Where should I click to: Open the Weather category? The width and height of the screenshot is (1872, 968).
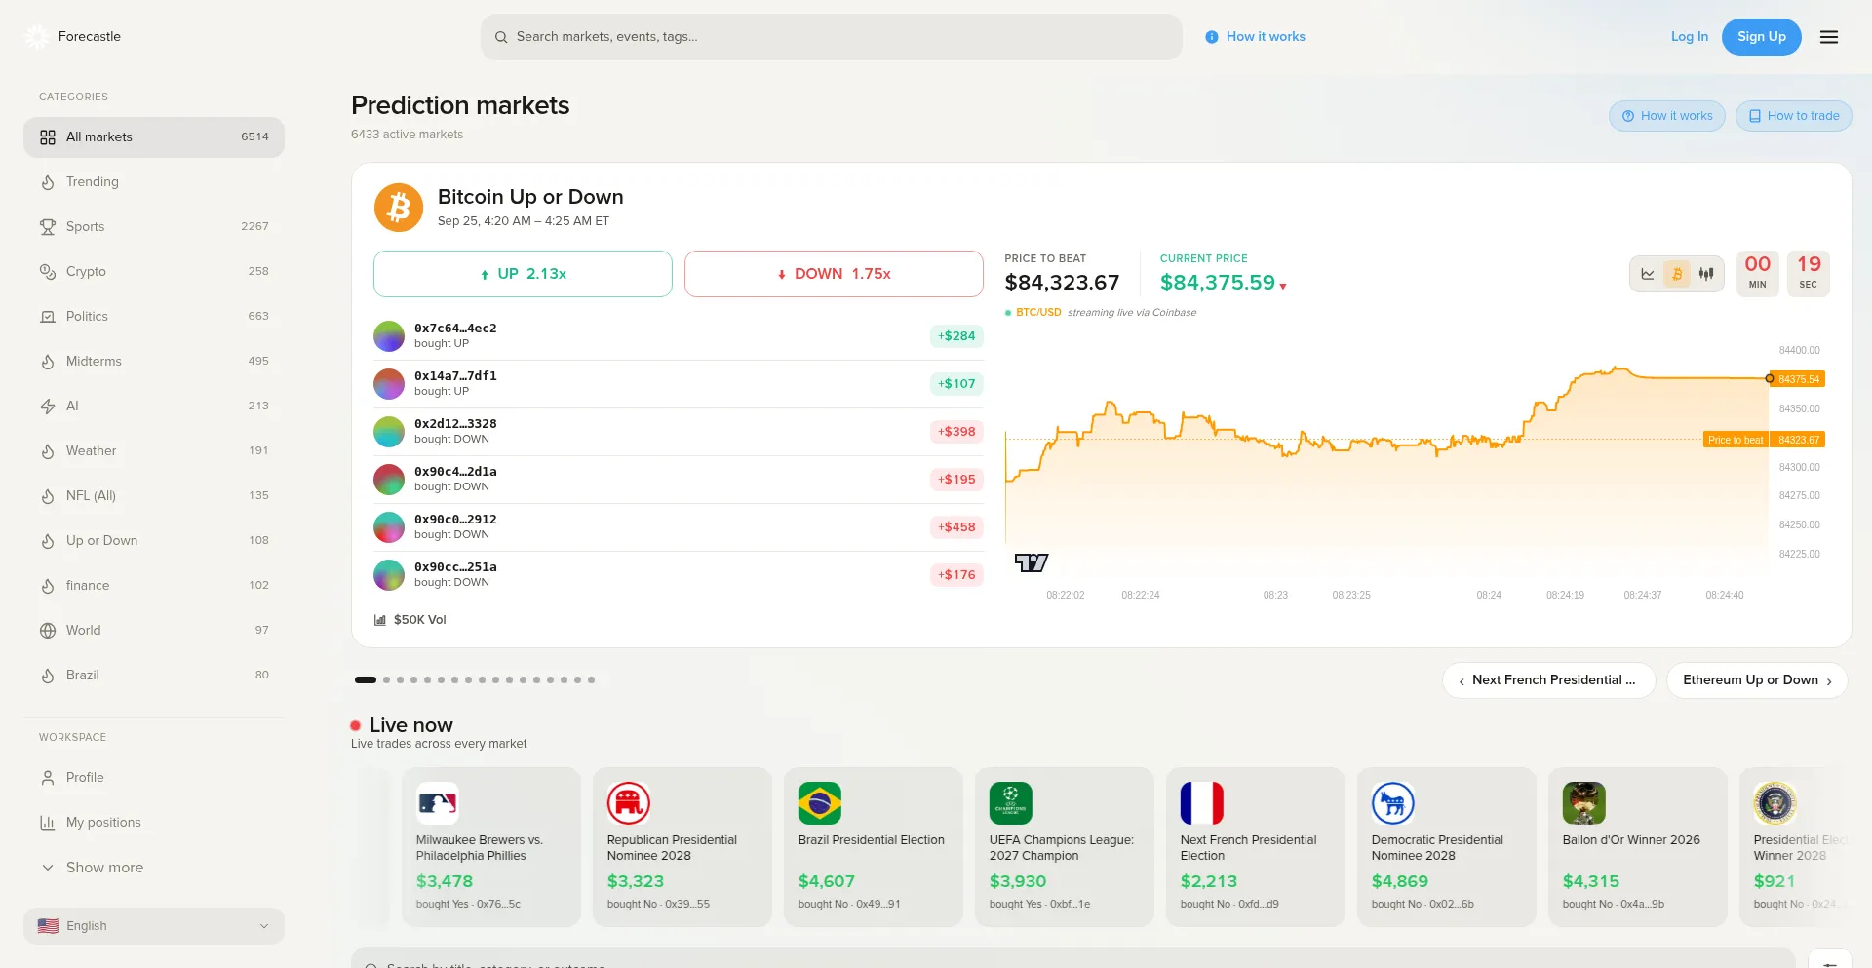154,451
